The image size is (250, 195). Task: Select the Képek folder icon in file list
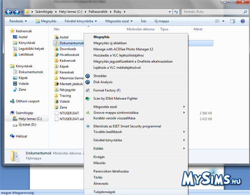(x=56, y=66)
